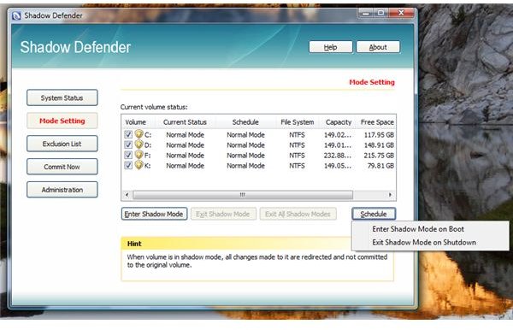Sort by the File System column header
Screen dimensions: 513x330
coord(297,122)
